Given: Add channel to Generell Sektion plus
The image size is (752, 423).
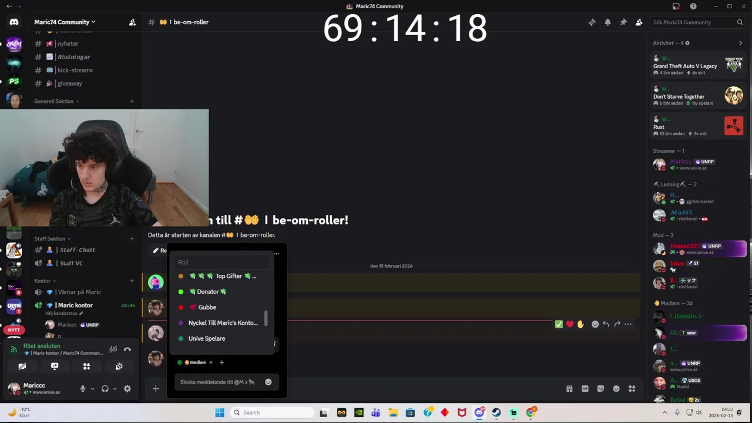Looking at the screenshot, I should pos(132,101).
